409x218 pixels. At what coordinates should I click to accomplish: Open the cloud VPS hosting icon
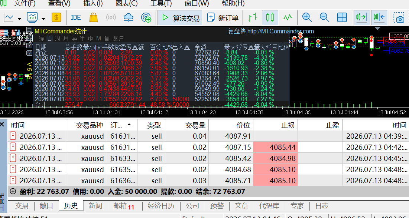point(128,18)
